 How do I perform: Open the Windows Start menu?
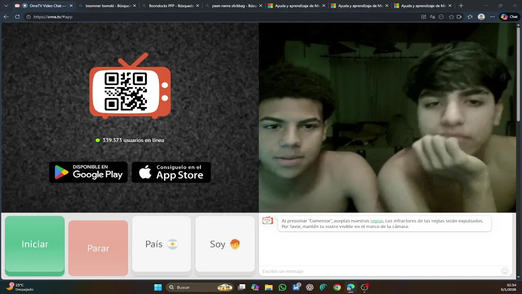click(x=158, y=287)
